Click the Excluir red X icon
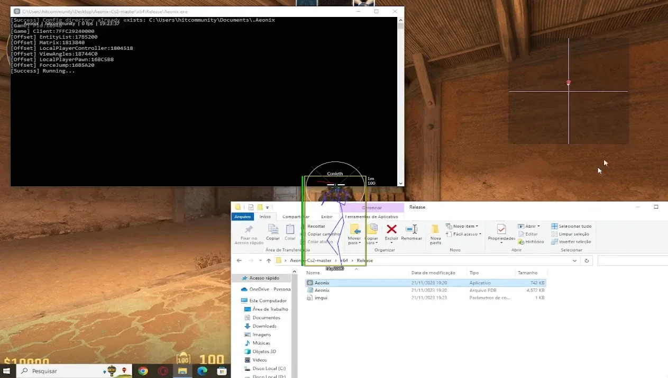The height and width of the screenshot is (378, 668). click(x=391, y=229)
